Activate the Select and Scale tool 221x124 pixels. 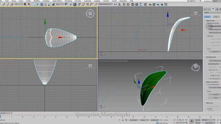pos(49,4)
